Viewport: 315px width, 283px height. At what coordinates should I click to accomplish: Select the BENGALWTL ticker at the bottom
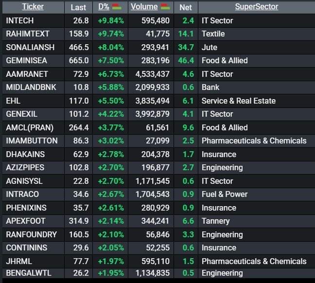tap(27, 273)
